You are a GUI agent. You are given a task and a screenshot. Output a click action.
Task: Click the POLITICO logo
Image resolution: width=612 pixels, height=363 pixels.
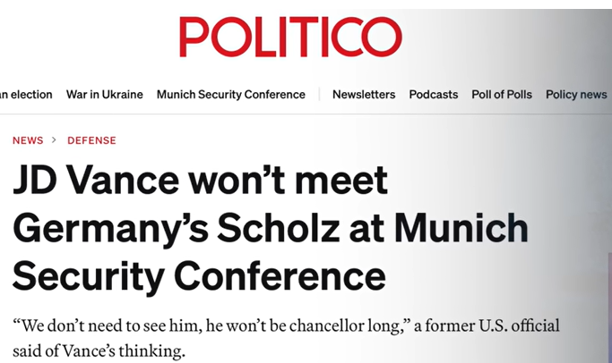click(290, 38)
